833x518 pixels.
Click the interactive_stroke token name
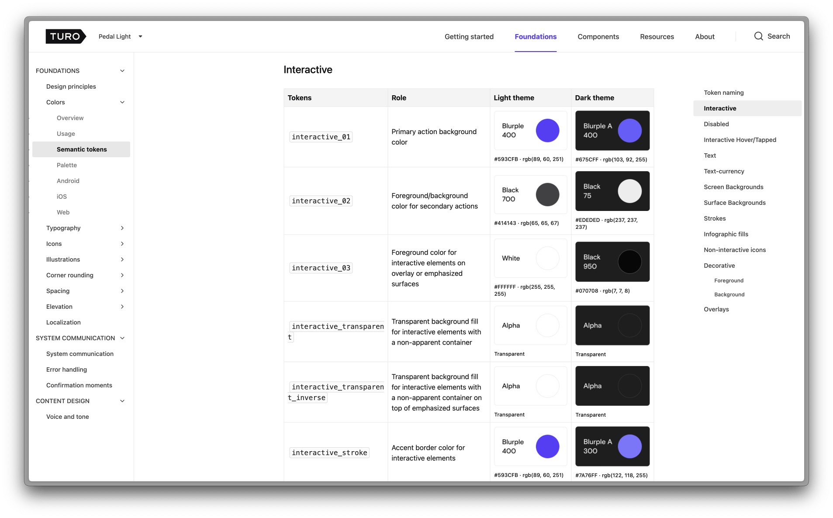pyautogui.click(x=329, y=453)
